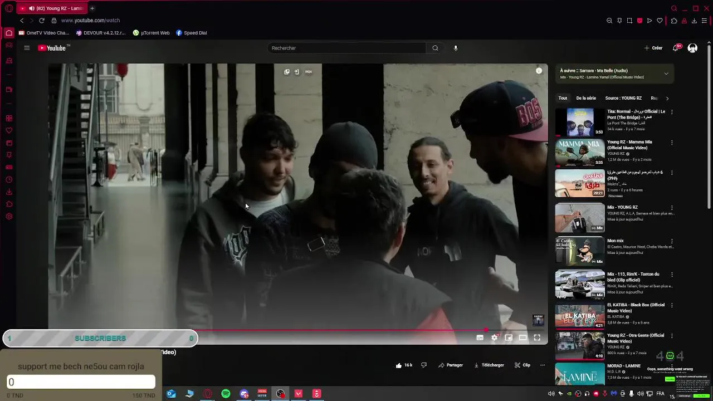Show video info card icon
This screenshot has width=713, height=401.
coord(539,71)
